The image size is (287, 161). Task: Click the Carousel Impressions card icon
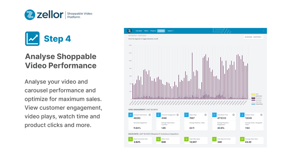(x=131, y=115)
